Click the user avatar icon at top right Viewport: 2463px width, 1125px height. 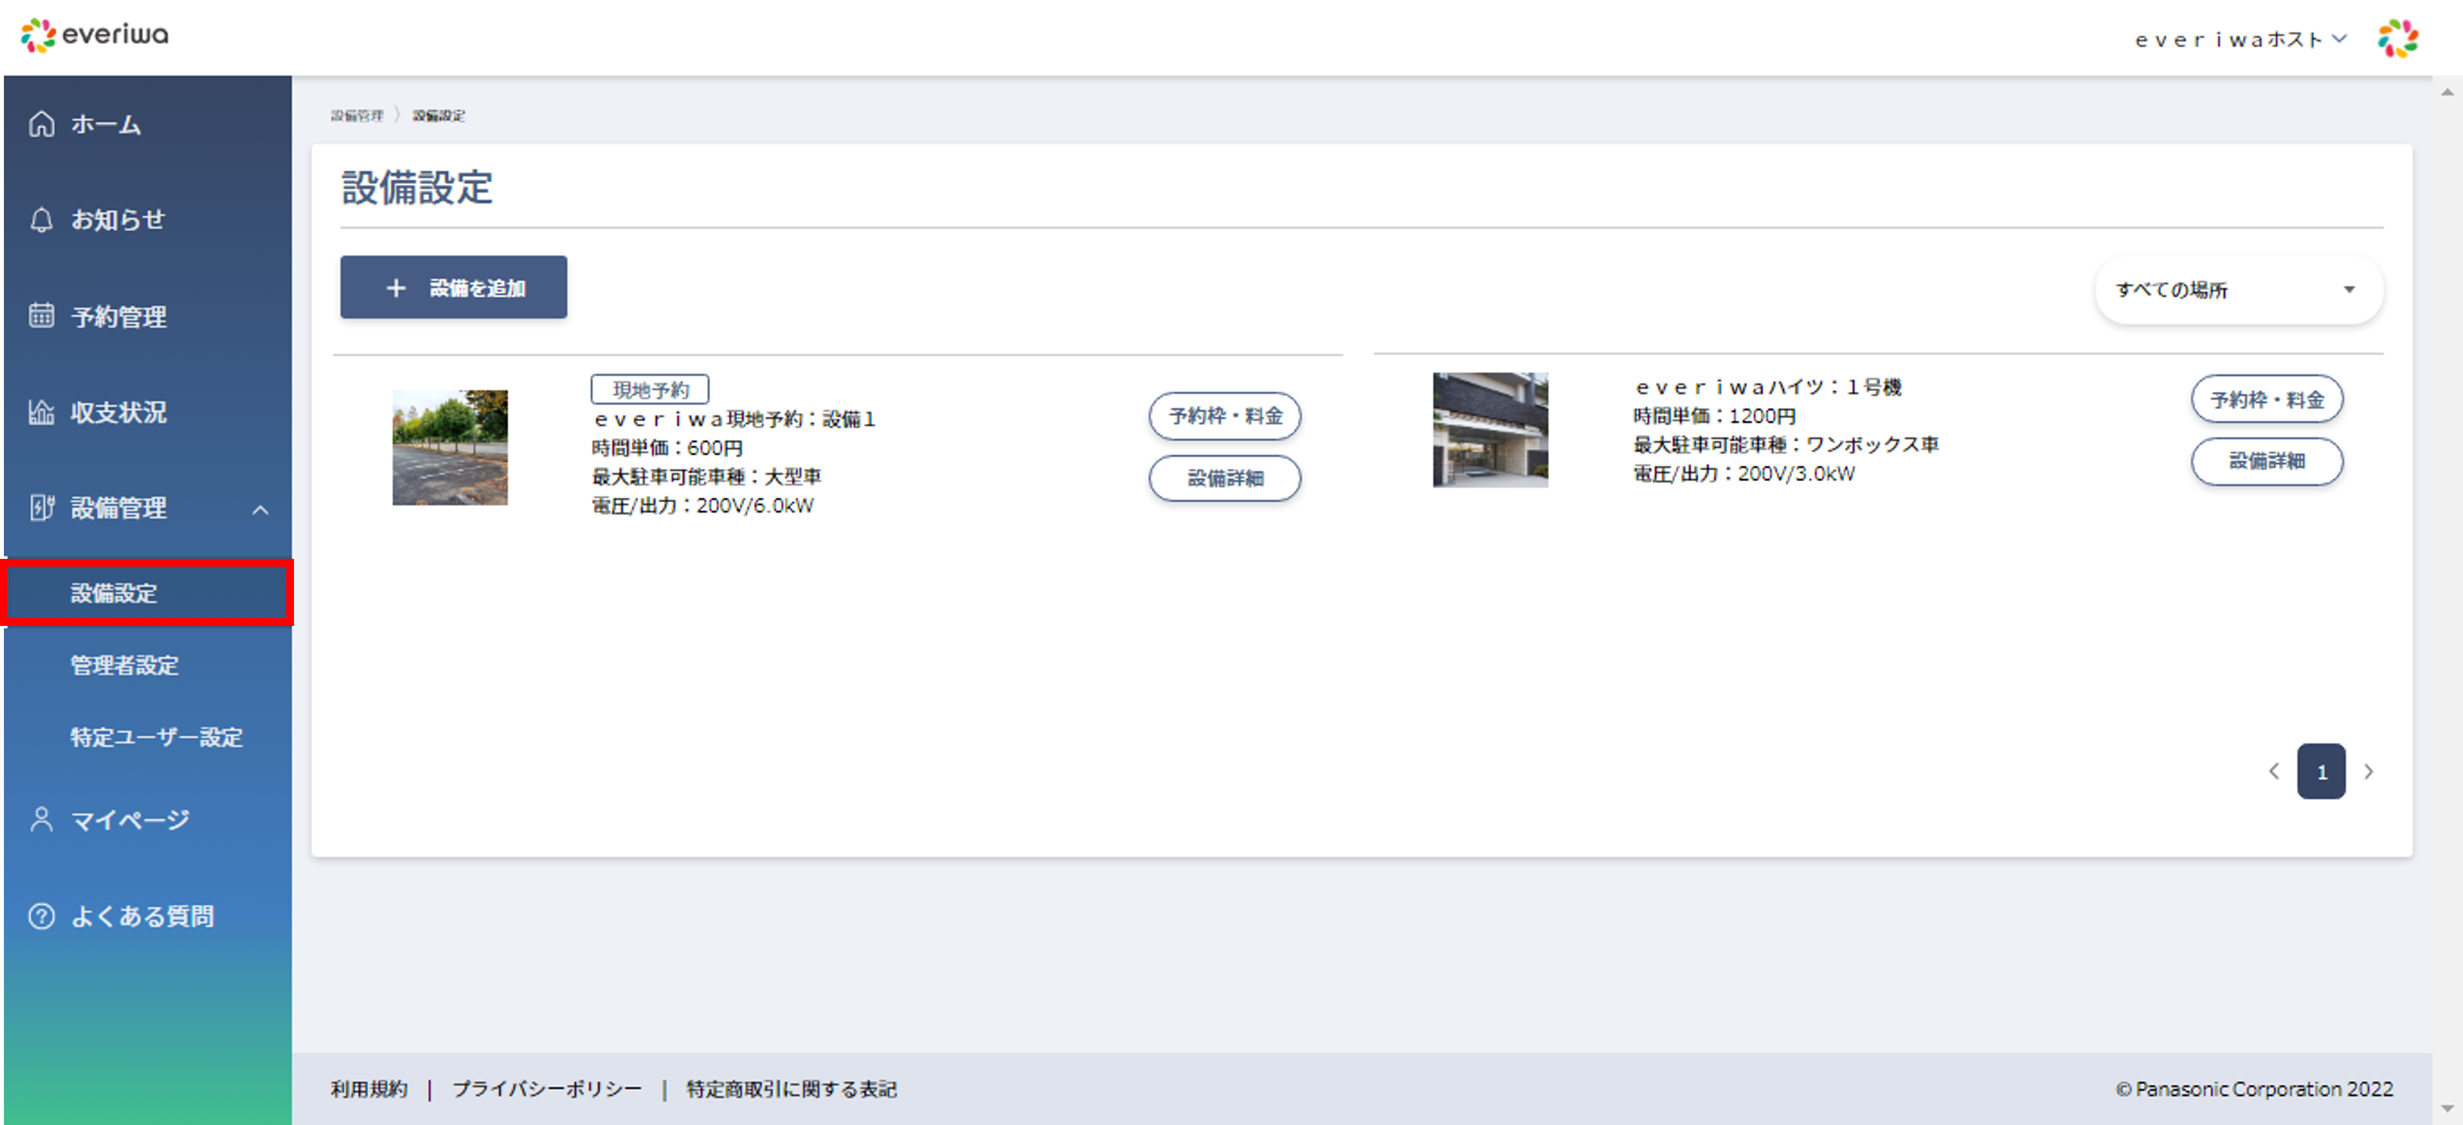(x=2398, y=39)
